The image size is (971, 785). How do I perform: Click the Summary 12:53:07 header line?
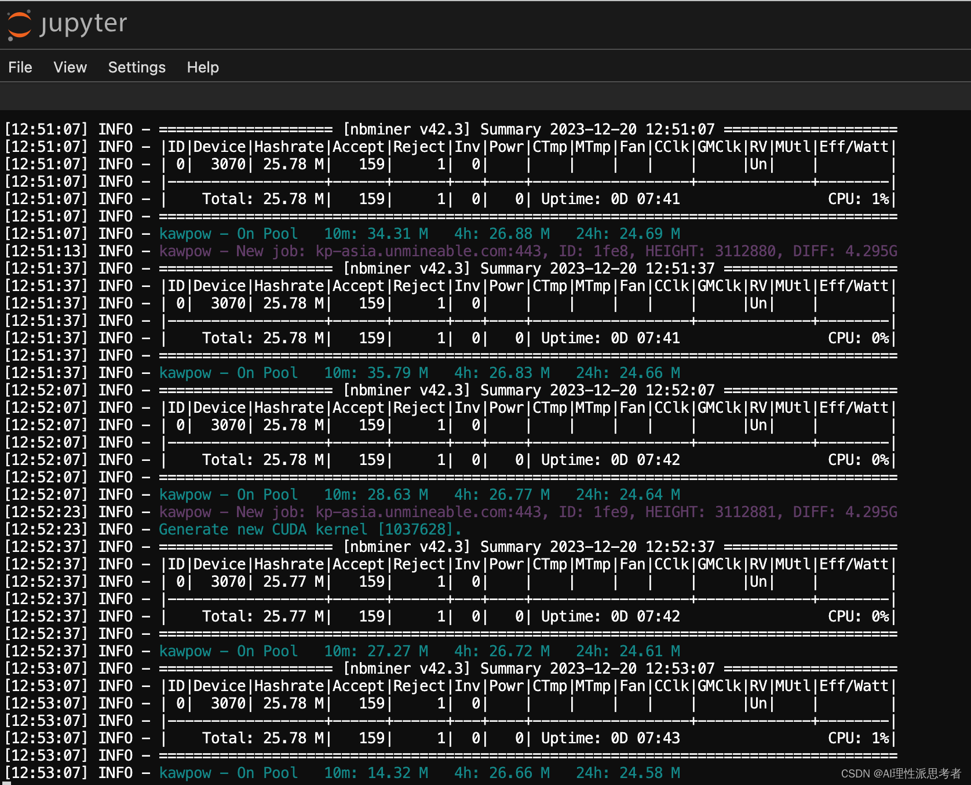[x=451, y=668]
